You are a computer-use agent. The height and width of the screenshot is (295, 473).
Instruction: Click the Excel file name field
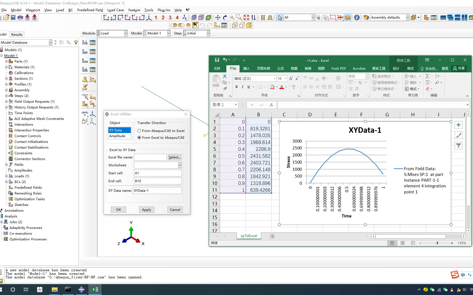click(x=150, y=157)
